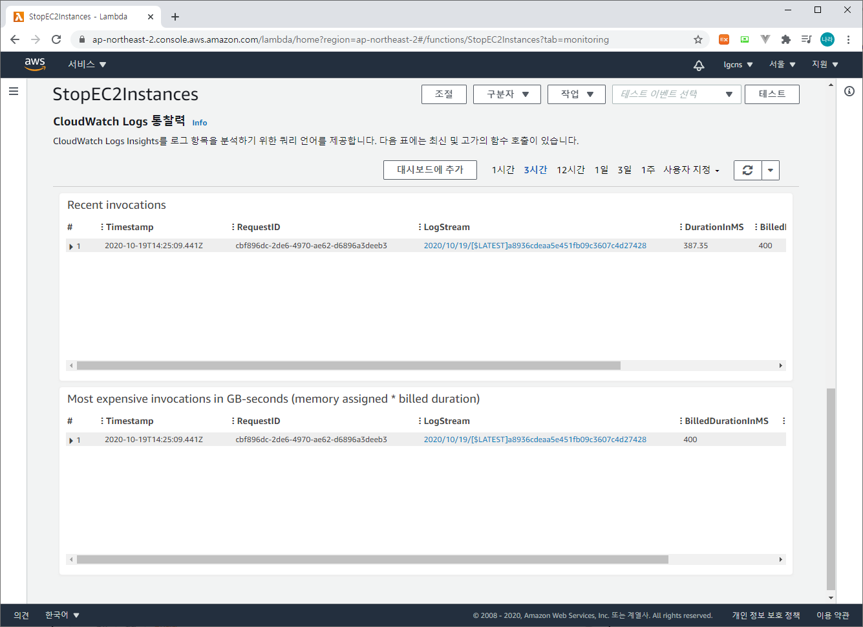Open the 개인 정보 보호 정책 link
The height and width of the screenshot is (627, 863).
point(766,615)
